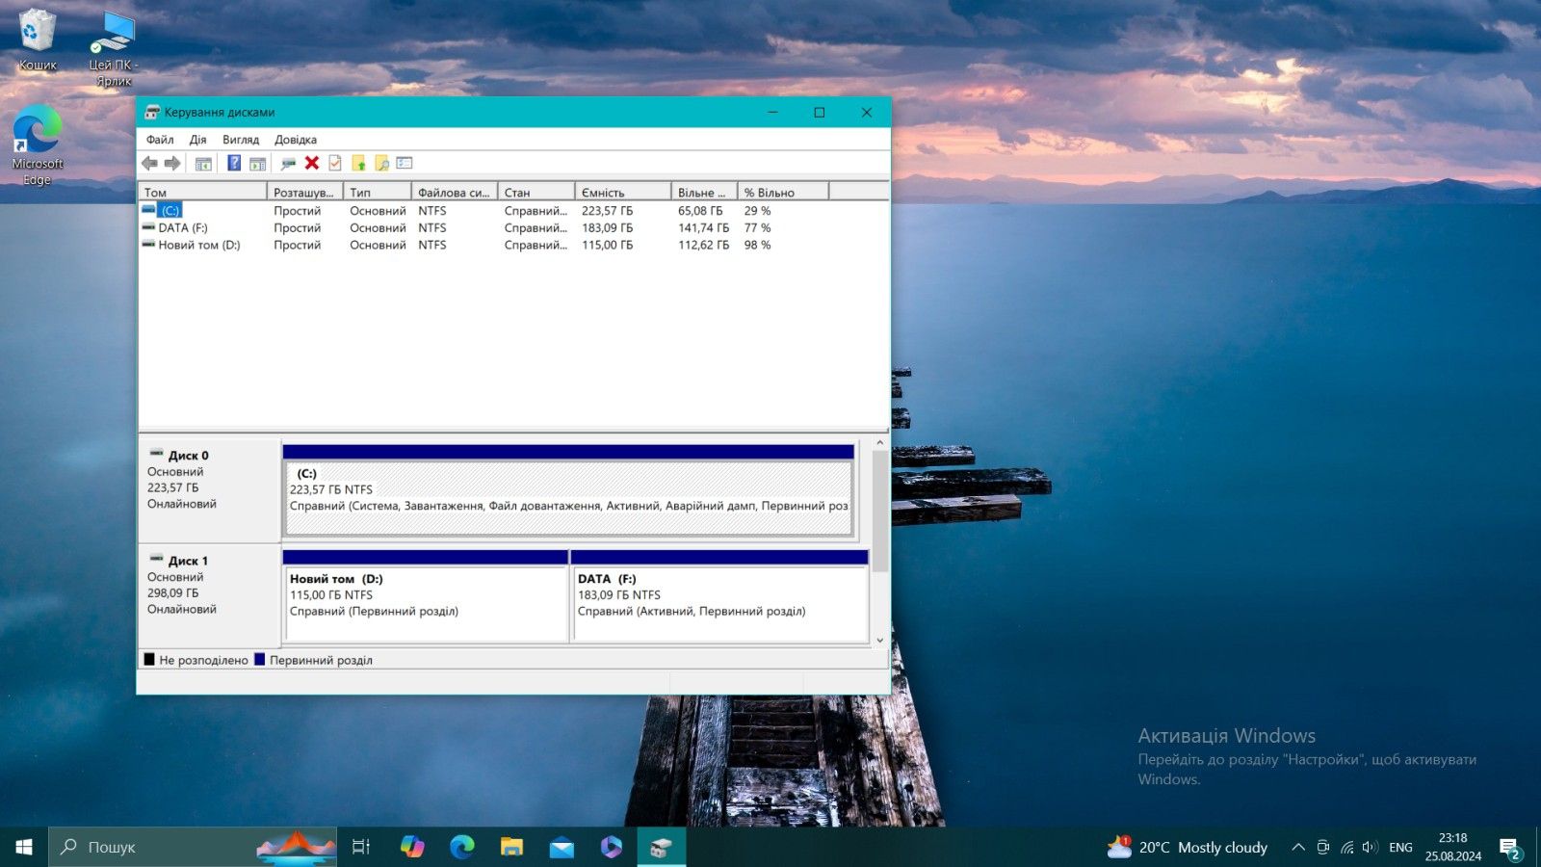Click the 141,74 ГБ free space cell
The image size is (1541, 867).
[703, 228]
